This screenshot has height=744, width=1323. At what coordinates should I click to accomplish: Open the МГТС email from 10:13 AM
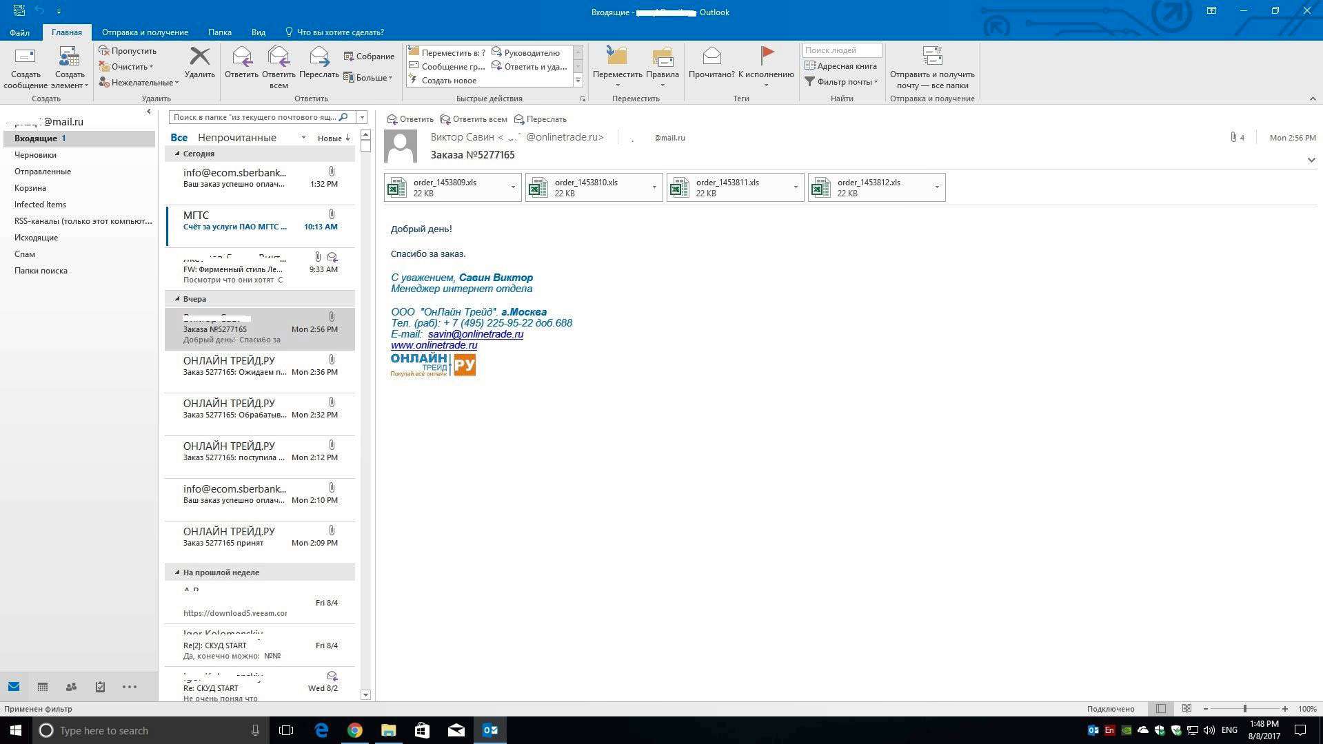pos(260,226)
